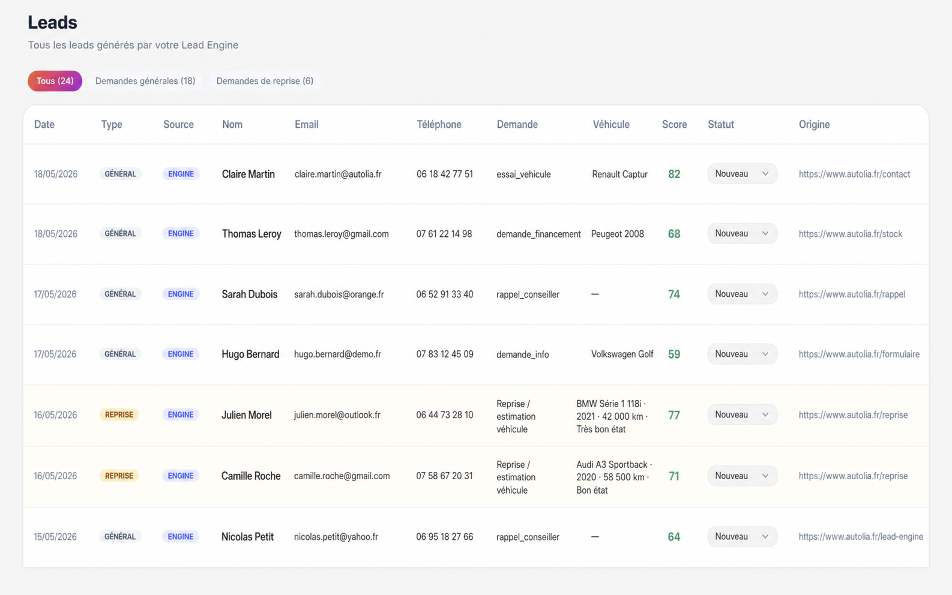Open the autolia.fr/stock origin link
Viewport: 952px width, 595px height.
point(850,234)
